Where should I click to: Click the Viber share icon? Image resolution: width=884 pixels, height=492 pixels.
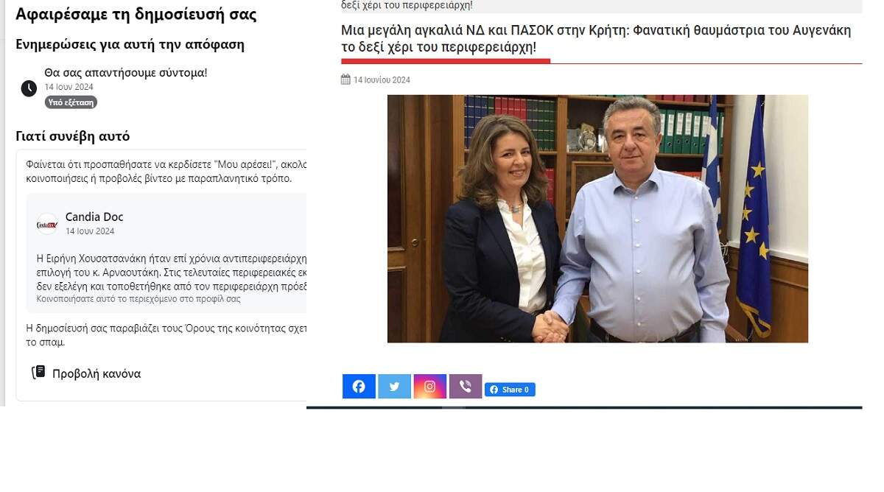pyautogui.click(x=466, y=387)
